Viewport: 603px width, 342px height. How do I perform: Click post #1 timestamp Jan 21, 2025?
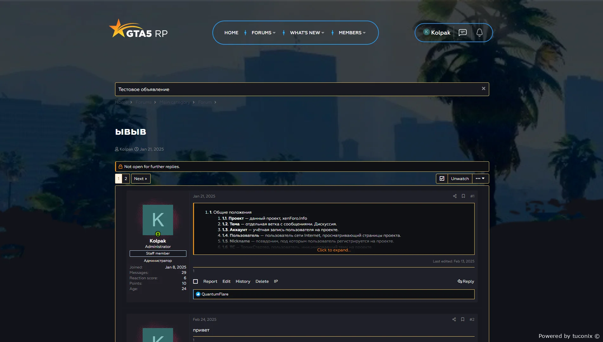[x=204, y=196]
